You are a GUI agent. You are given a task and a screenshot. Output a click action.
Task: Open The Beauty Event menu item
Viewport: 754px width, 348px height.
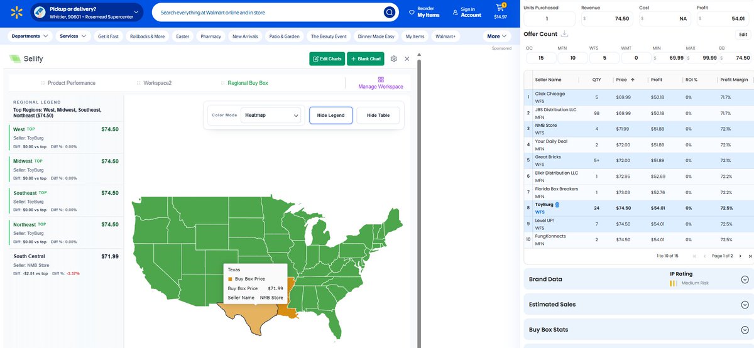pyautogui.click(x=329, y=36)
